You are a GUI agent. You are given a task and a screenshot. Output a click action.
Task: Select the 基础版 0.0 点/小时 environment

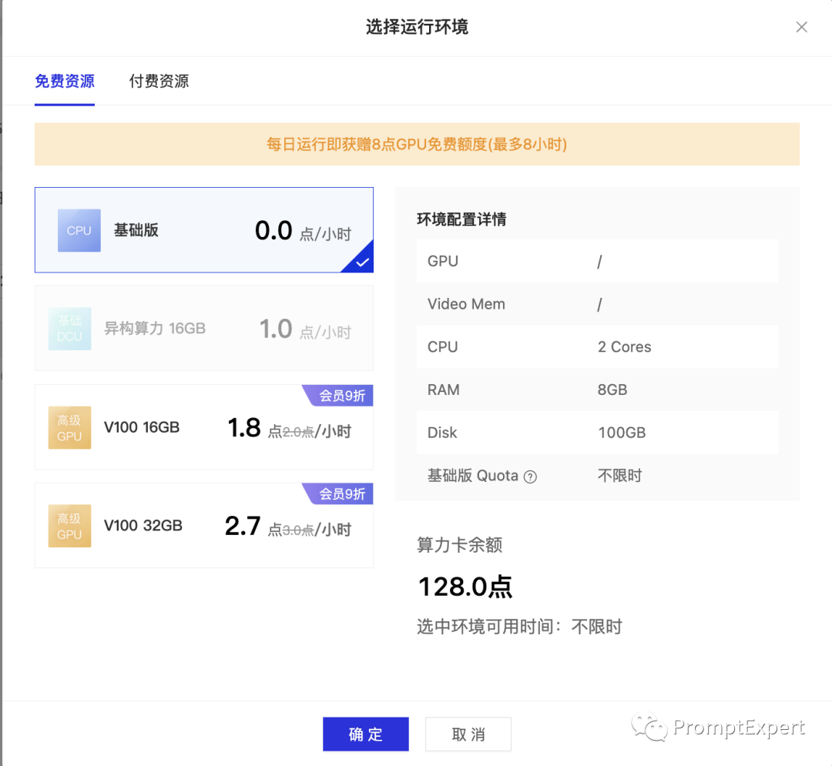[x=204, y=230]
